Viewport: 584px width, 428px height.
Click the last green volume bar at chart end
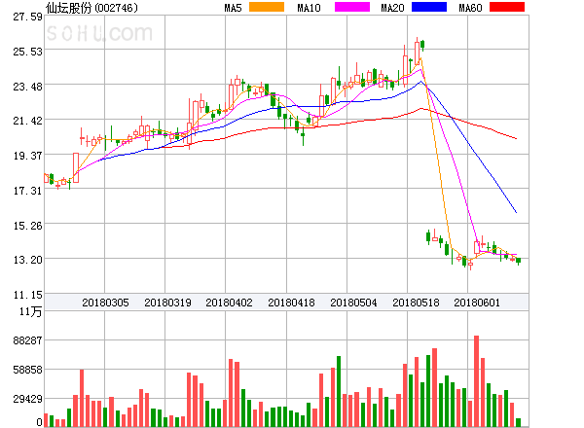pos(518,422)
